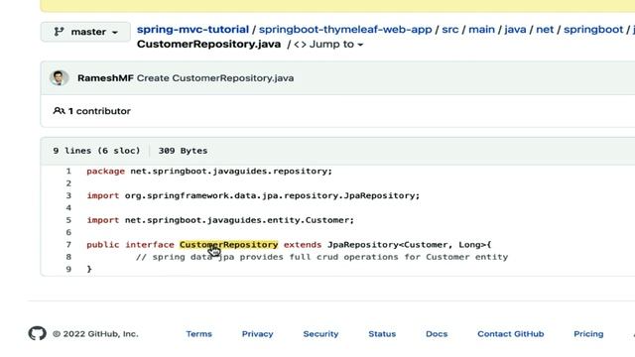Click the entity.Customer import statement text

tap(220, 220)
